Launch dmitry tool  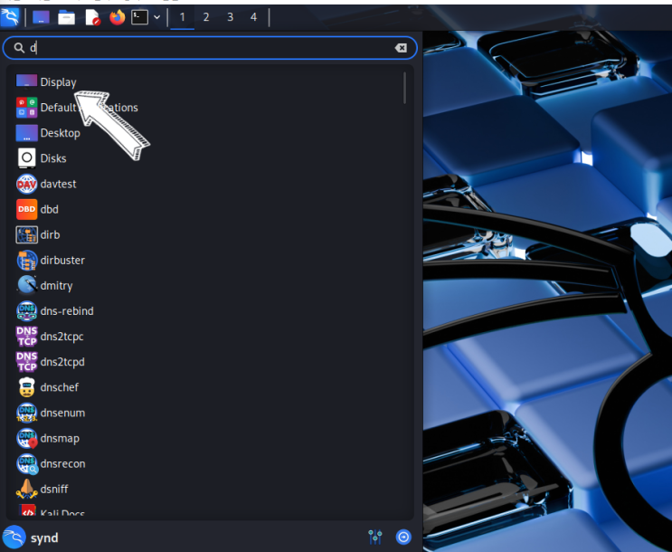tap(44, 286)
